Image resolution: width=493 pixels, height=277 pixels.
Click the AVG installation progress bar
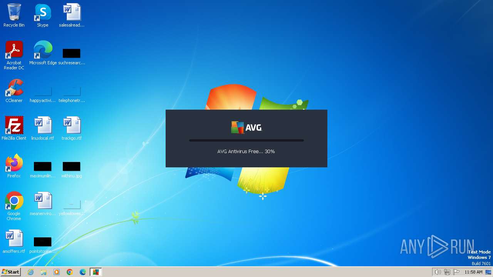point(246,140)
